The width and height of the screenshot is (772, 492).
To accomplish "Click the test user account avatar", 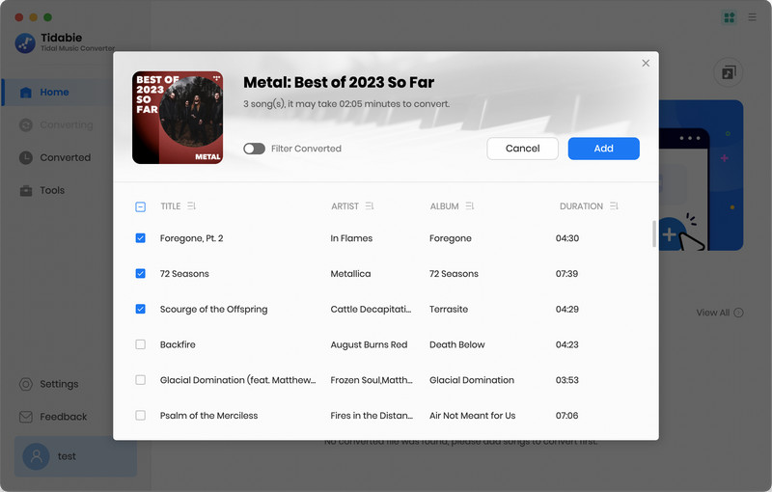I will tap(36, 456).
